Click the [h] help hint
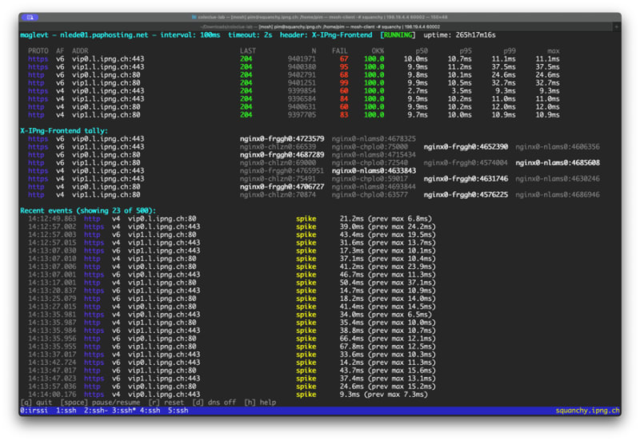640x441 pixels. (260, 403)
